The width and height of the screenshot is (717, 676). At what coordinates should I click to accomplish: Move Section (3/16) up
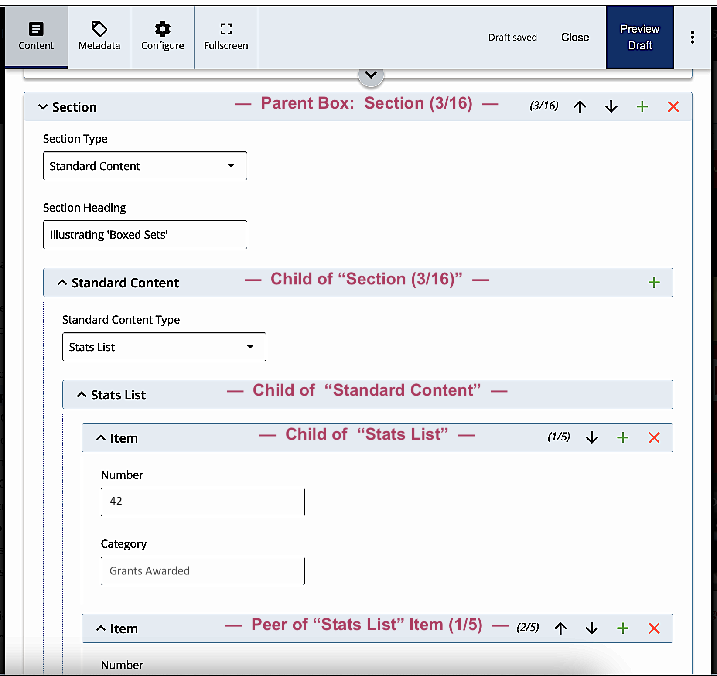[x=580, y=107]
